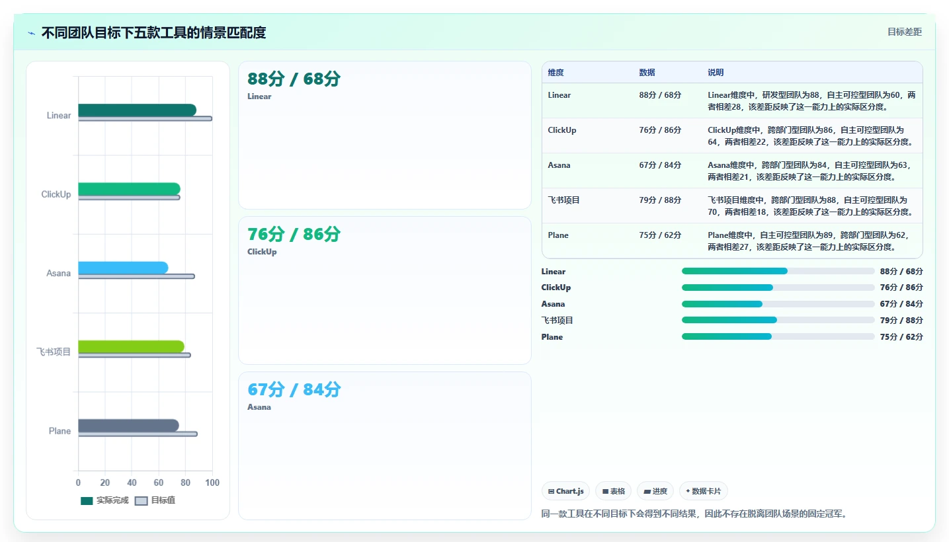Click the Linear target value bar in chart
The height and width of the screenshot is (542, 949).
pos(145,119)
